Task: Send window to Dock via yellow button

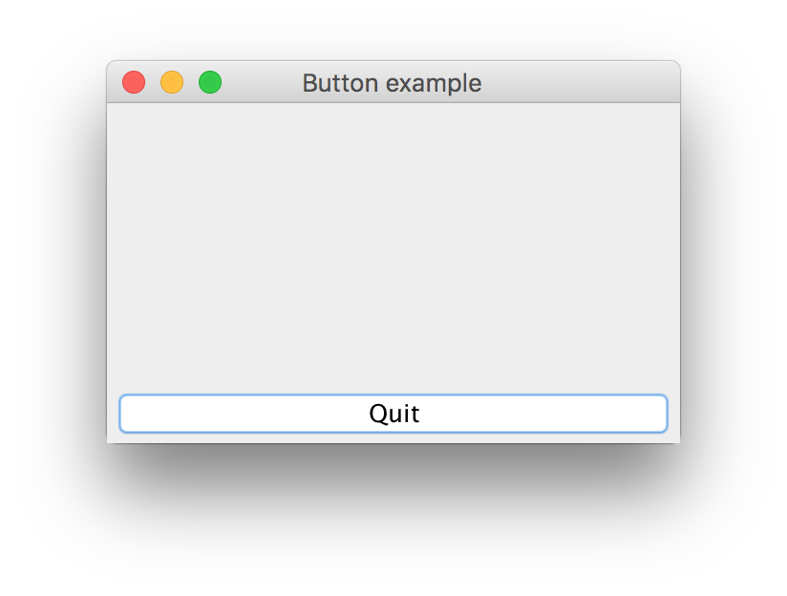Action: pyautogui.click(x=172, y=83)
